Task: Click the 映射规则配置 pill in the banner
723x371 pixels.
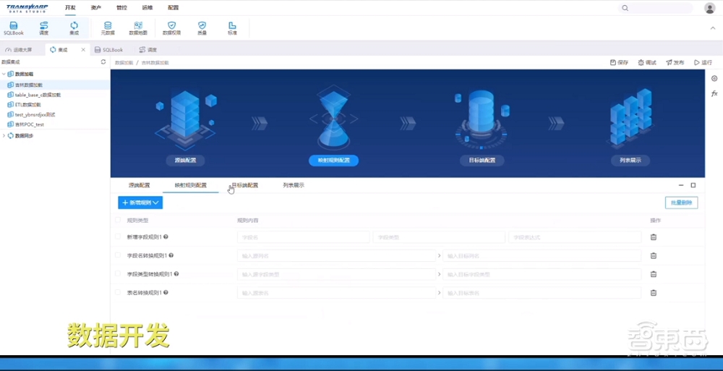Action: tap(334, 161)
